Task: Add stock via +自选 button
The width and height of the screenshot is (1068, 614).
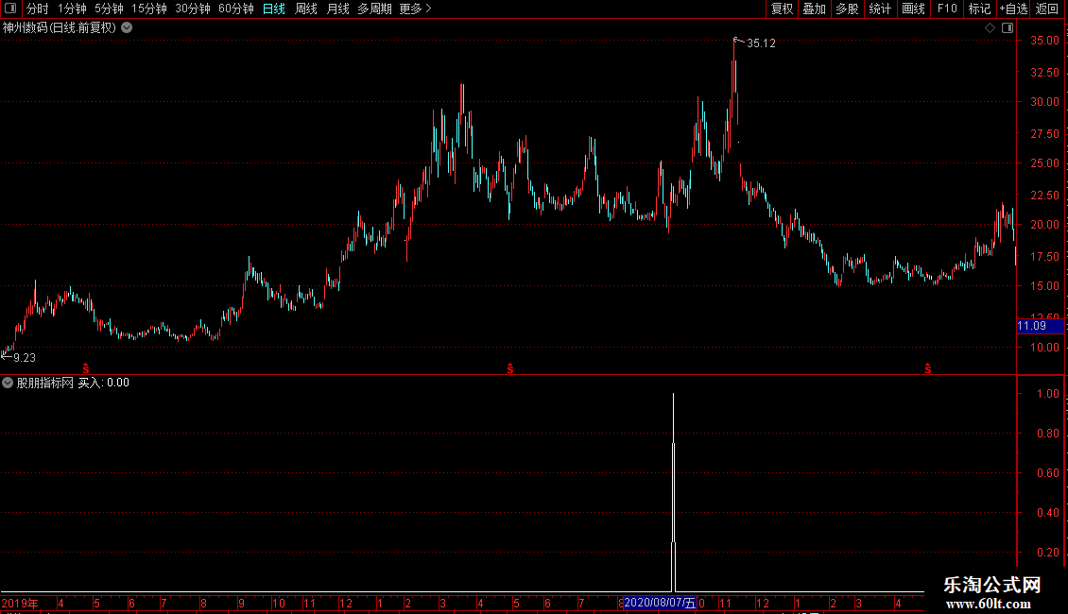Action: [x=1013, y=9]
